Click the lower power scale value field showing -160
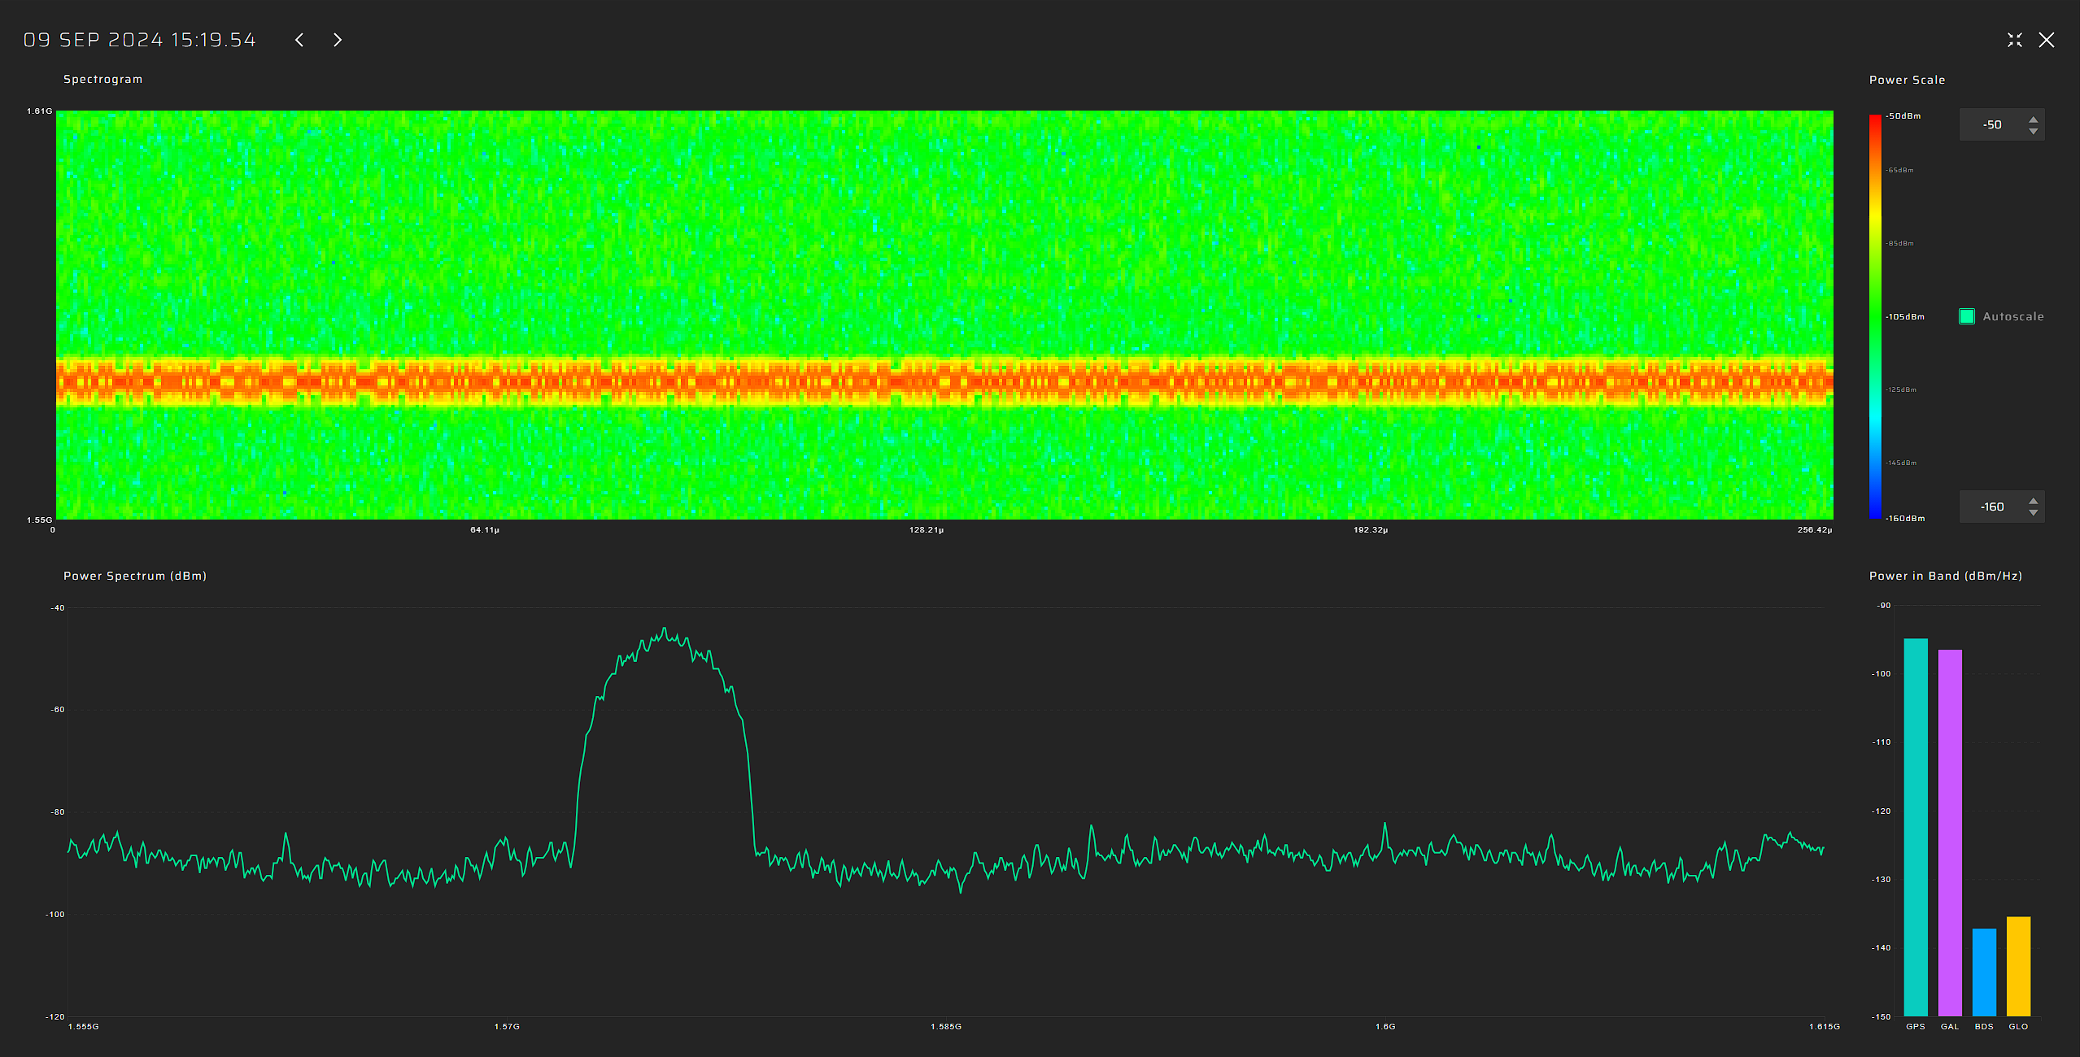 pos(1993,506)
